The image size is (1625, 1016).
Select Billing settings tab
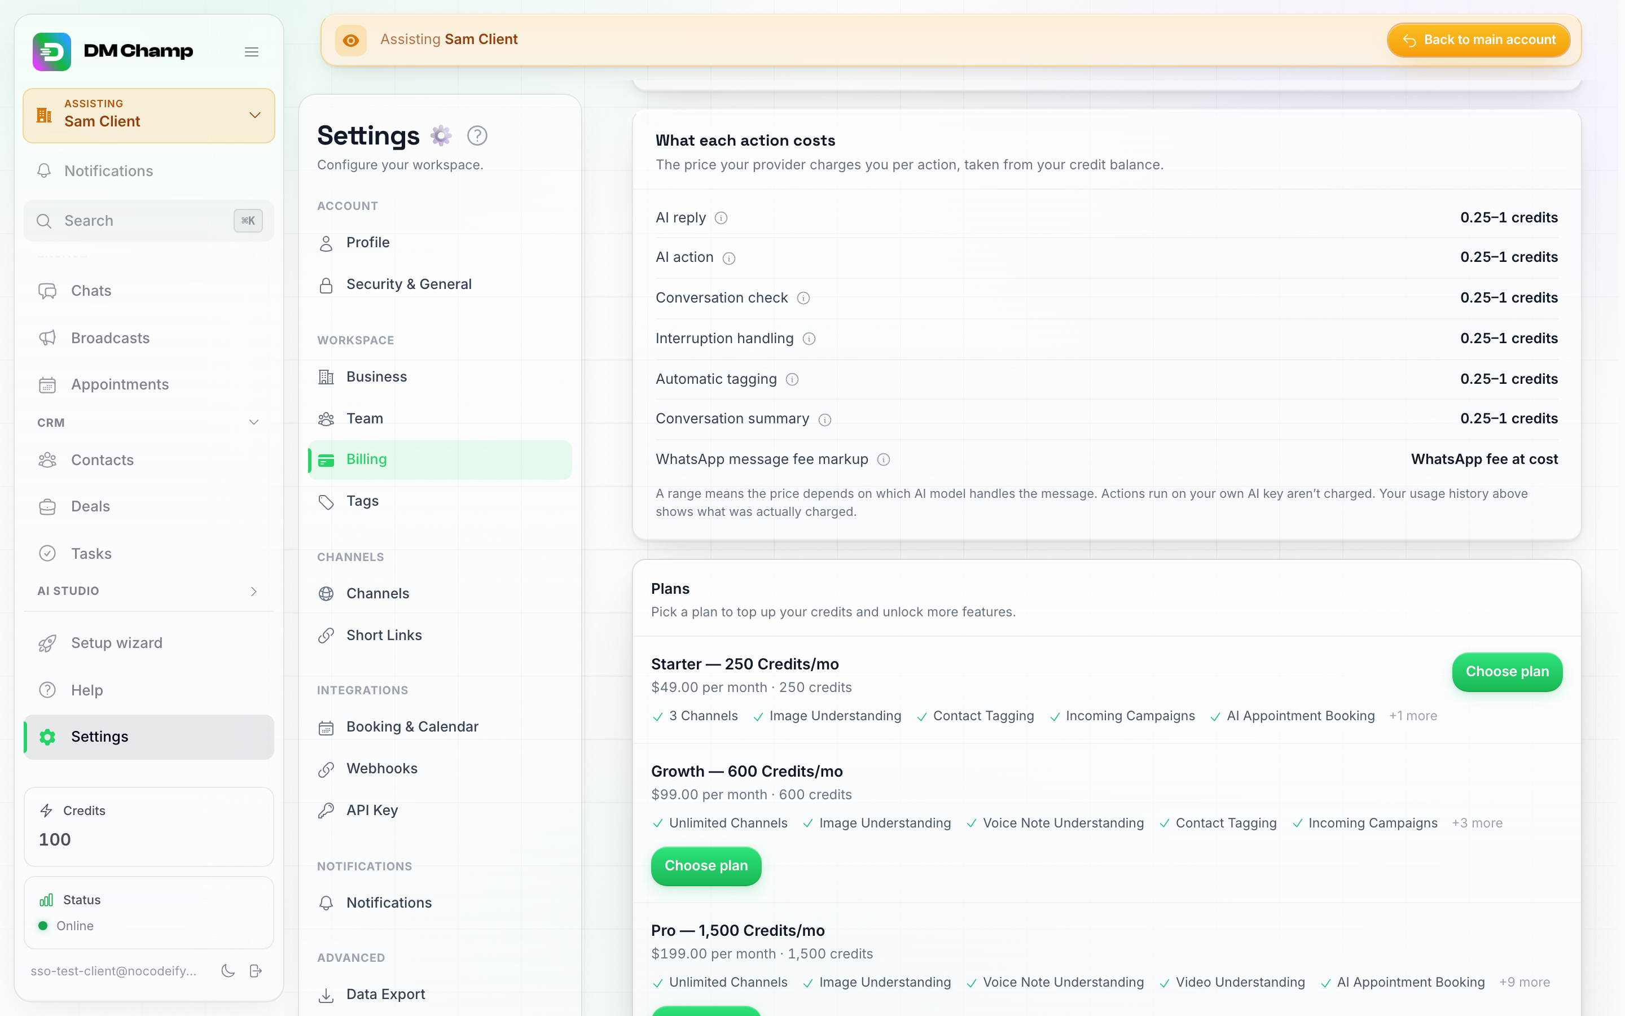click(440, 459)
